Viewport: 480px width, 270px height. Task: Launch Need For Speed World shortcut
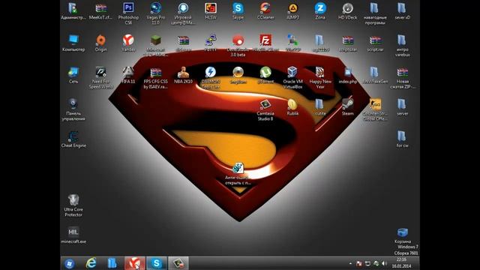[100, 73]
